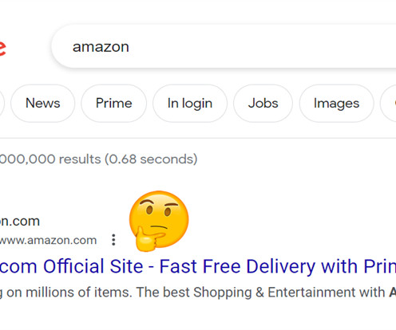Click the partially visible red Google logo

[x=2, y=48]
